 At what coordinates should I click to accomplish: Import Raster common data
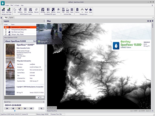72,10
